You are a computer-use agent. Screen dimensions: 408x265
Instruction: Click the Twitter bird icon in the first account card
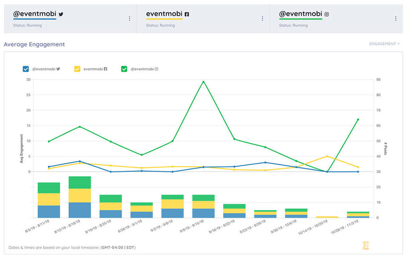tap(61, 14)
